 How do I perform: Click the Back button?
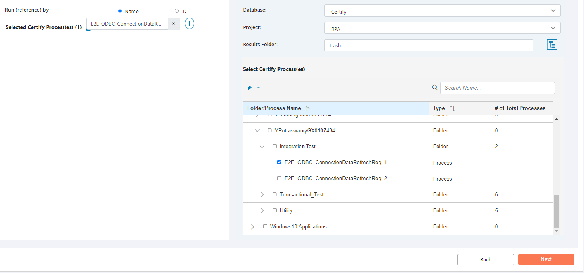485,259
